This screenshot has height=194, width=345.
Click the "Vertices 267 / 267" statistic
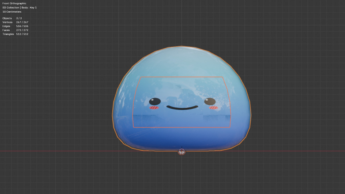point(15,22)
